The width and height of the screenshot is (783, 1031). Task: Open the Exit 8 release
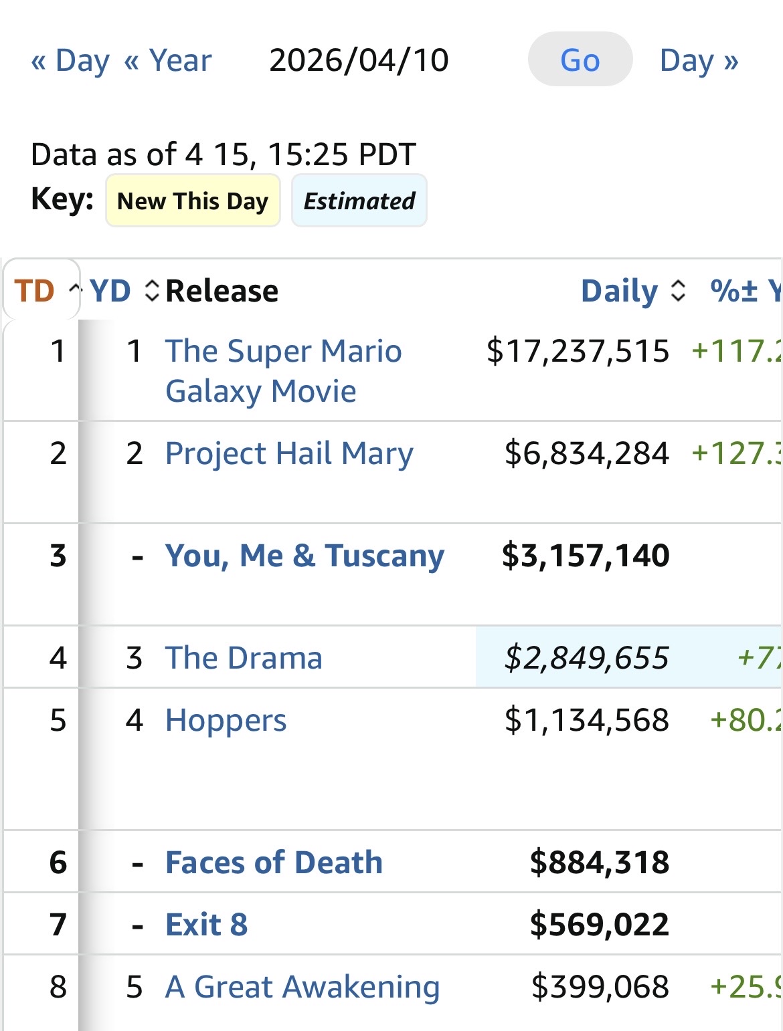206,925
